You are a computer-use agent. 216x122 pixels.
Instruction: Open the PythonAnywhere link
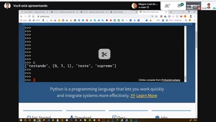pos(171,80)
